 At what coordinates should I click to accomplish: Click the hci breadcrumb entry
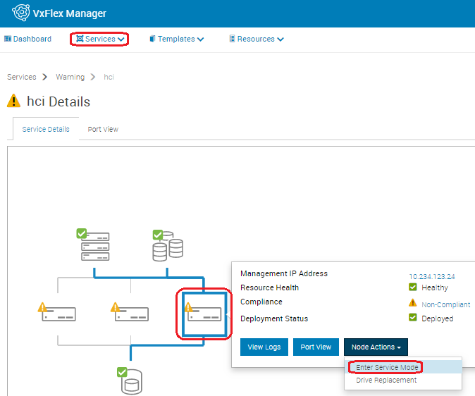click(109, 77)
